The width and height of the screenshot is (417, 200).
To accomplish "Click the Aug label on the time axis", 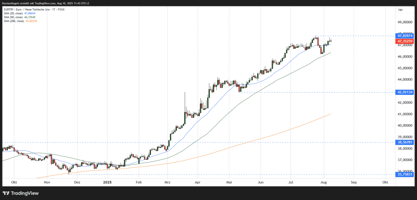I will 324,182.
